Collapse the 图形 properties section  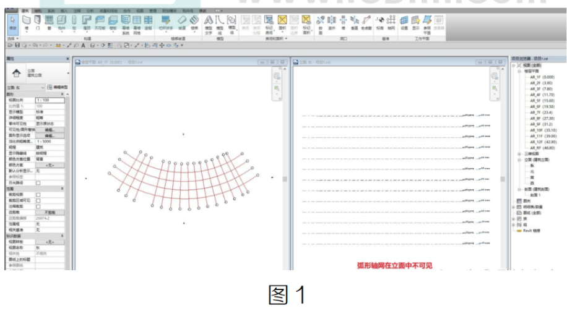pyautogui.click(x=62, y=94)
